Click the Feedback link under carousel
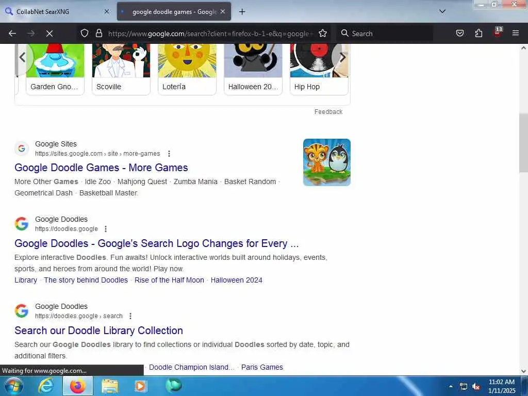Screen dimensions: 528x396 pyautogui.click(x=328, y=112)
